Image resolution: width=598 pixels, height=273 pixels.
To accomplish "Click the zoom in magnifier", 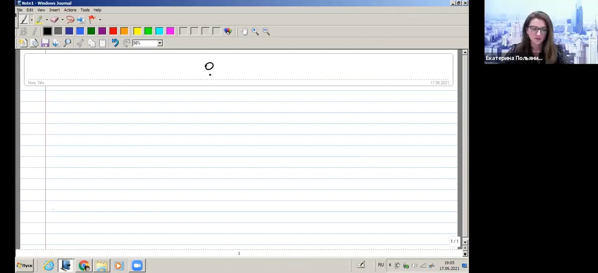I will [x=255, y=31].
